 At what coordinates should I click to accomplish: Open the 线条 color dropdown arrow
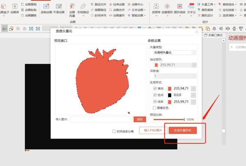click(194, 102)
